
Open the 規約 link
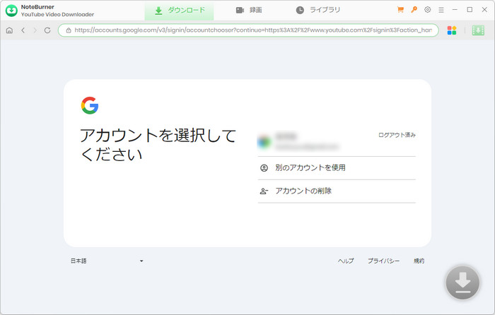419,261
